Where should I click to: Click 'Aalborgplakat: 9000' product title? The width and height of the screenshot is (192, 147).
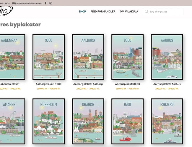(48, 84)
